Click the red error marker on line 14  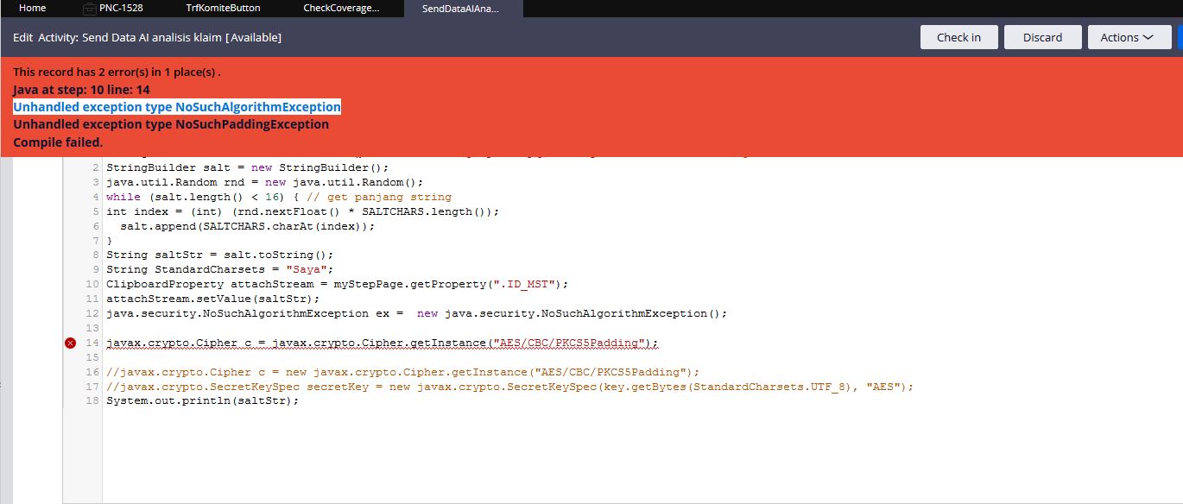tap(71, 343)
